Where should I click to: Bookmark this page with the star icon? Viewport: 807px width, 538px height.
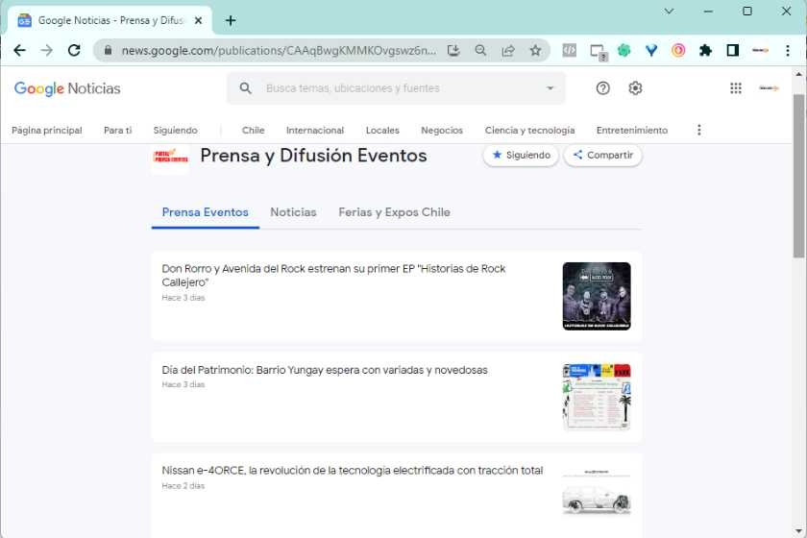[x=535, y=51]
